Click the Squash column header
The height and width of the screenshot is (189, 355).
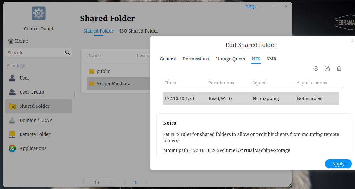(x=260, y=83)
